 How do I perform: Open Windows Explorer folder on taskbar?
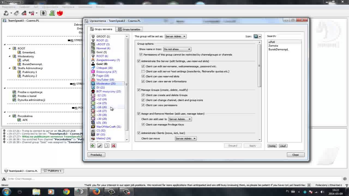[x=36, y=192]
